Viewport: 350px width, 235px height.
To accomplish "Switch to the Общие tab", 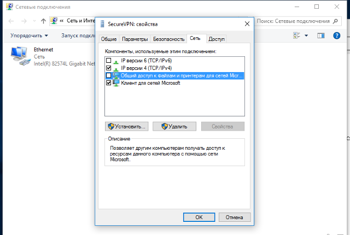I will [x=109, y=39].
